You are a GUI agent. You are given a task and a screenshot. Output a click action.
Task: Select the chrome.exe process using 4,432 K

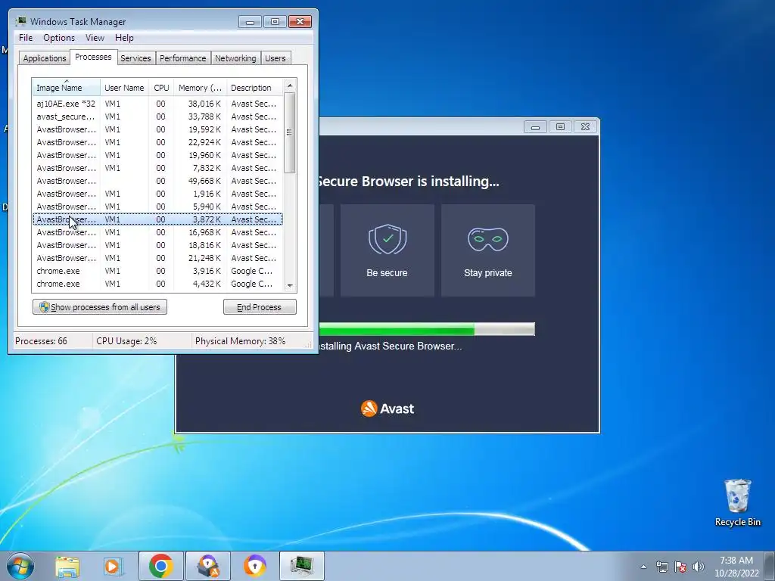click(x=157, y=284)
